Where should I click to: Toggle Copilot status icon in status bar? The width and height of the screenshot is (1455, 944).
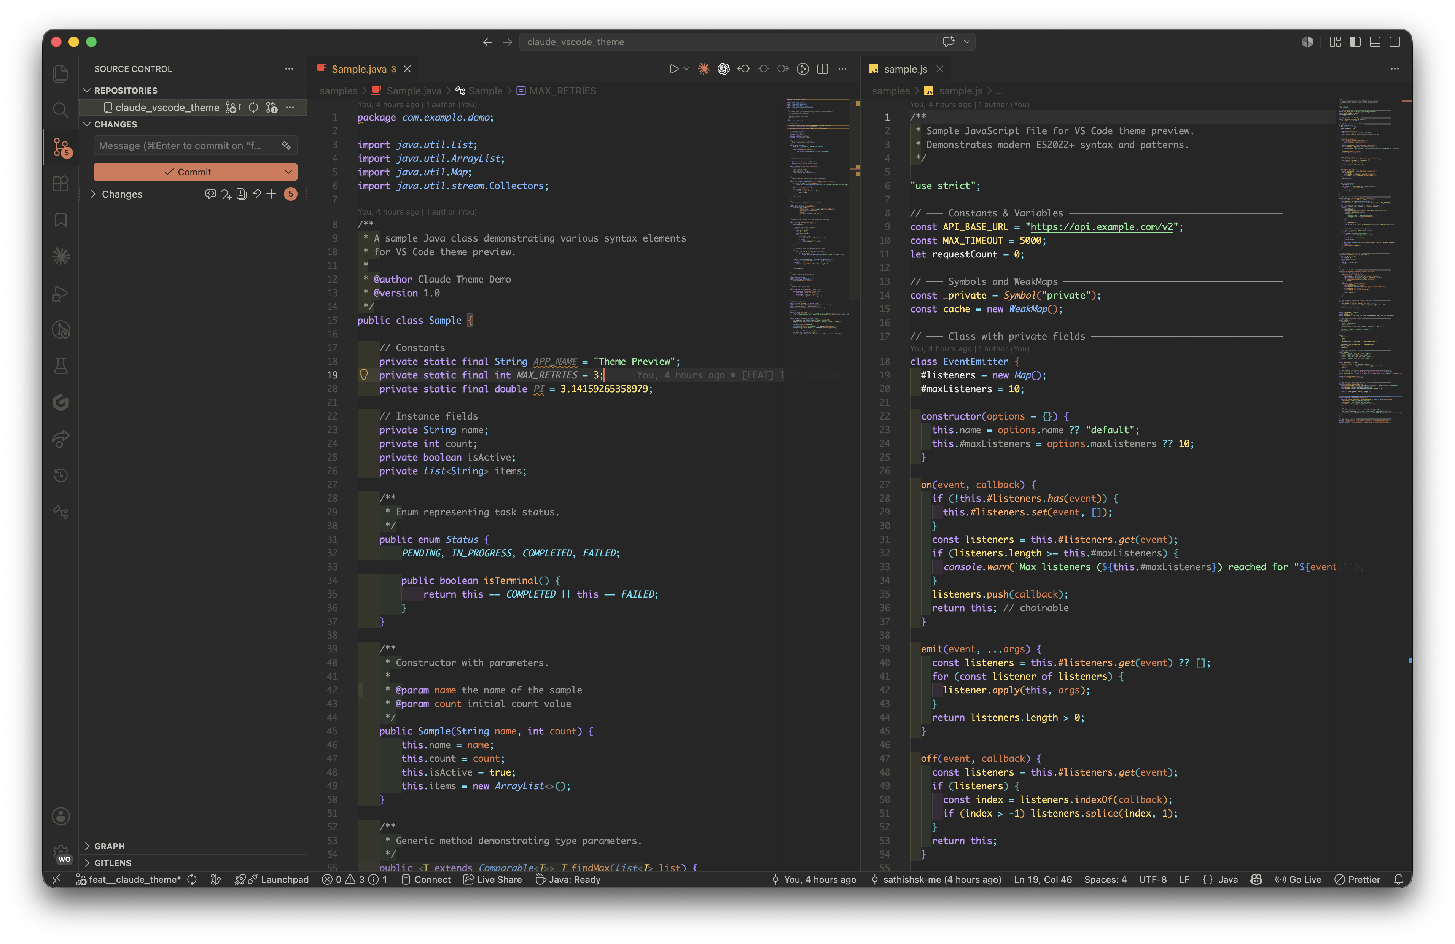pos(1256,879)
